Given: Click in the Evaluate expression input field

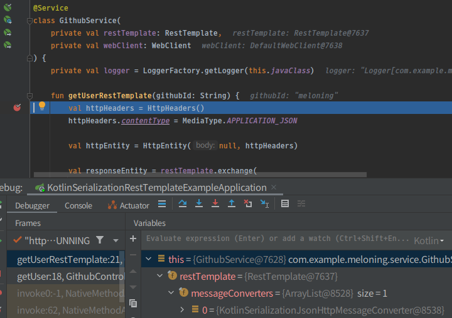Looking at the screenshot, I should tap(277, 238).
